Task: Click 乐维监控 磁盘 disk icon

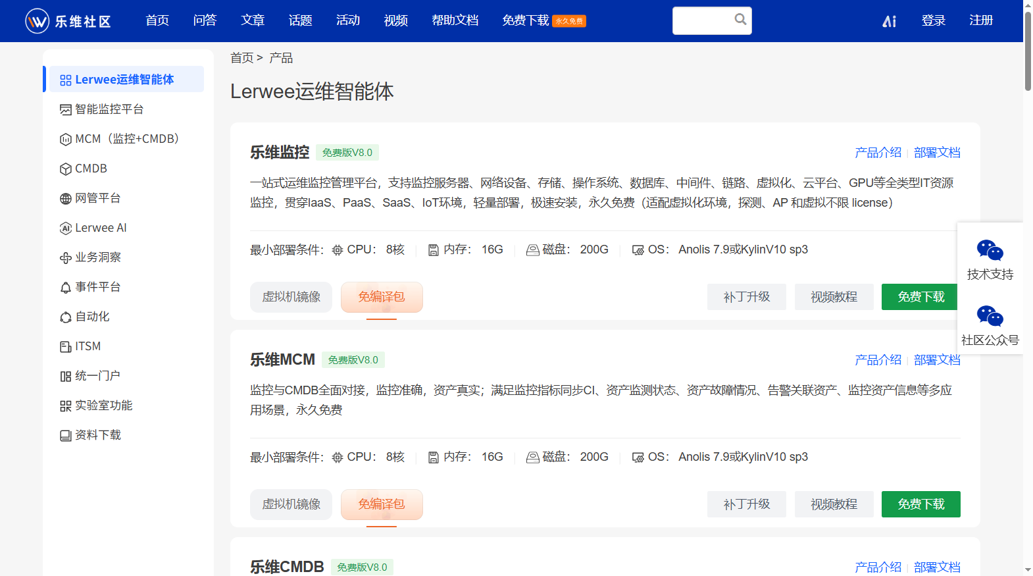Action: [x=533, y=250]
